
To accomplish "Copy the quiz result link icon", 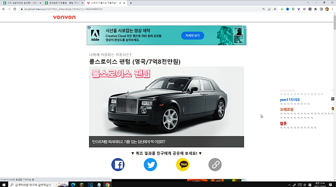I will pyautogui.click(x=215, y=164).
